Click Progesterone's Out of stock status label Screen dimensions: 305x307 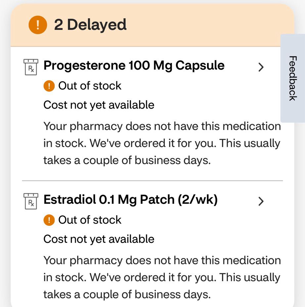pyautogui.click(x=90, y=86)
